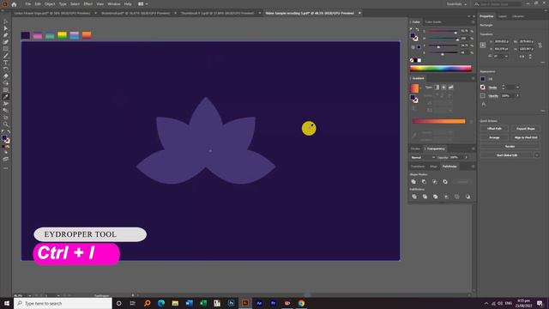
Task: Select the Direct Selection arrow tool
Action: tap(6, 28)
